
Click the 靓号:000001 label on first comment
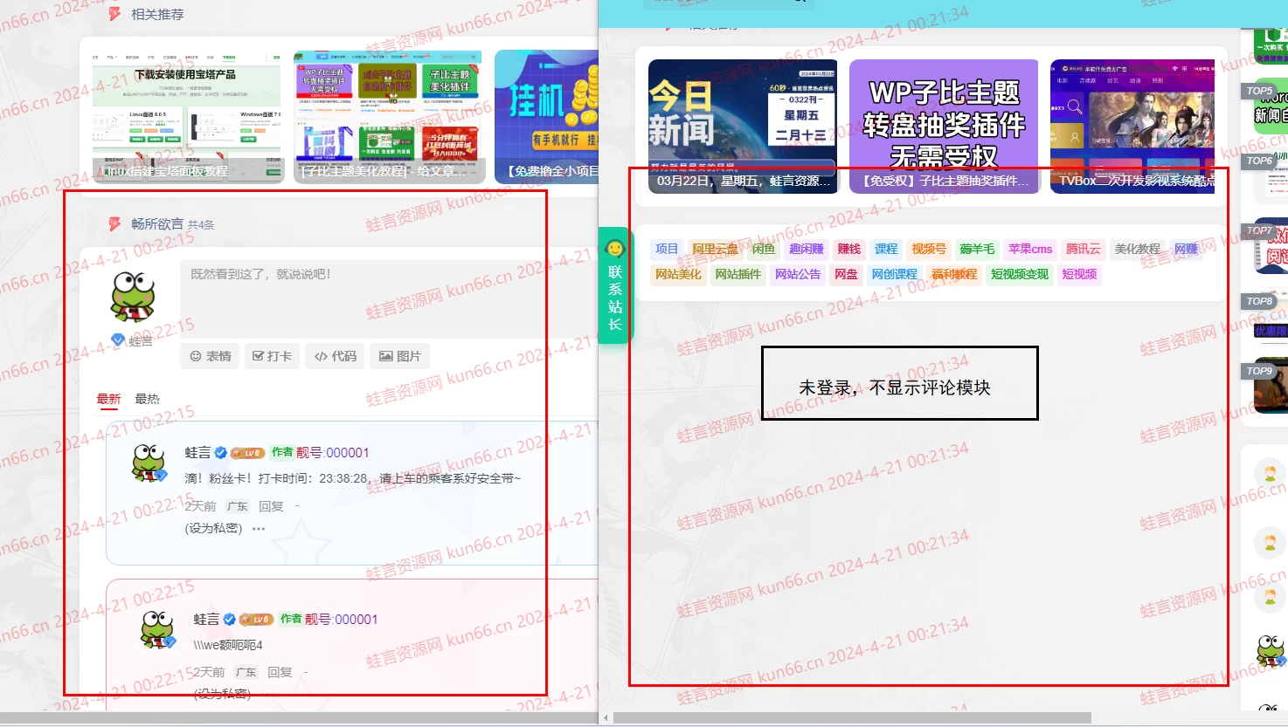[x=332, y=452]
